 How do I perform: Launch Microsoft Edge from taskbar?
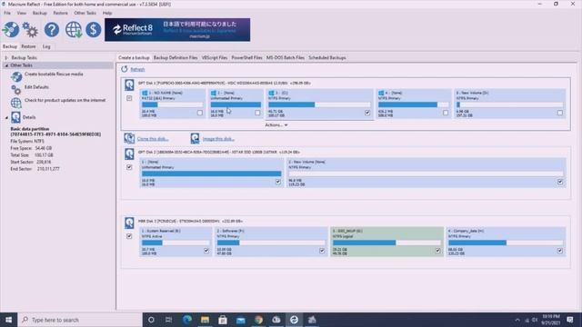[x=187, y=320]
